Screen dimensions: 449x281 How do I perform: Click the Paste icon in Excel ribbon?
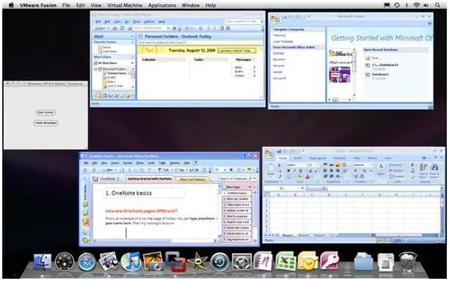(x=271, y=170)
